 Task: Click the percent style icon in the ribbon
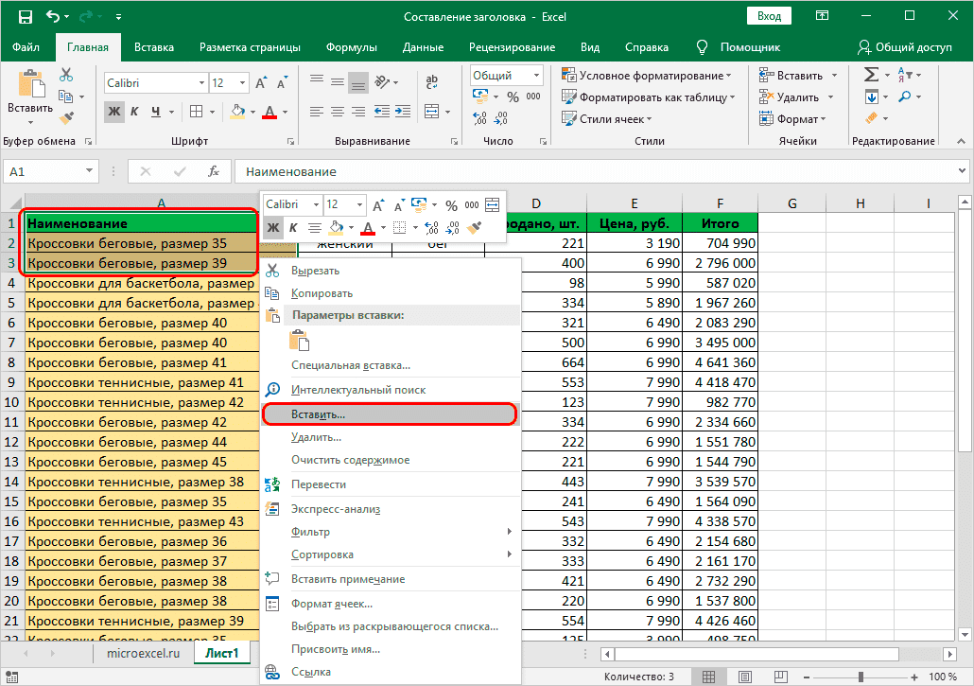tap(513, 97)
